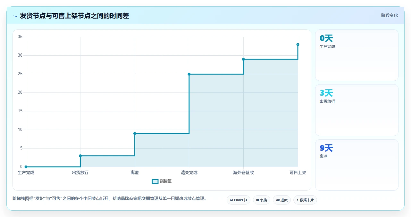The image size is (411, 217).
Task: Click the data point at 清关完成
Action: tap(189, 74)
